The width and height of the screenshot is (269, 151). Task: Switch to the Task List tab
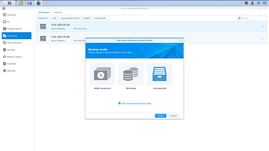(58, 13)
